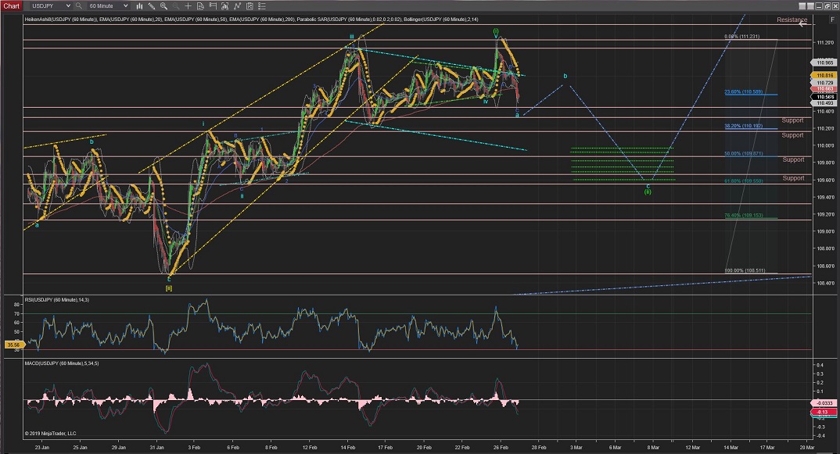Viewport: 840px width, 454px height.
Task: Click the instrument search magnifier icon
Action: (77, 5)
